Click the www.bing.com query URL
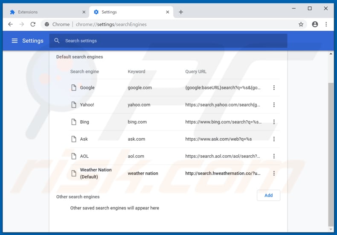 coord(223,122)
